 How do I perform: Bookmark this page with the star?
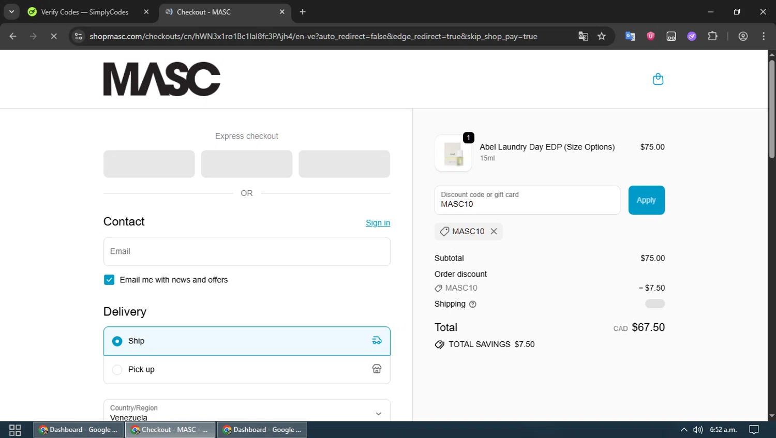[602, 36]
